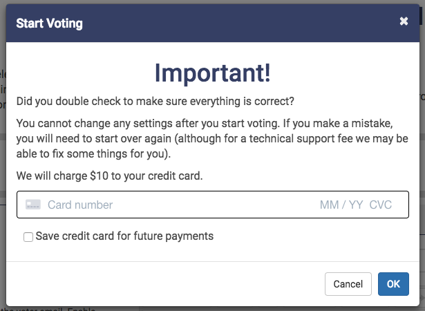Click the "We will charge $10" notice
This screenshot has width=425, height=311.
coord(110,176)
